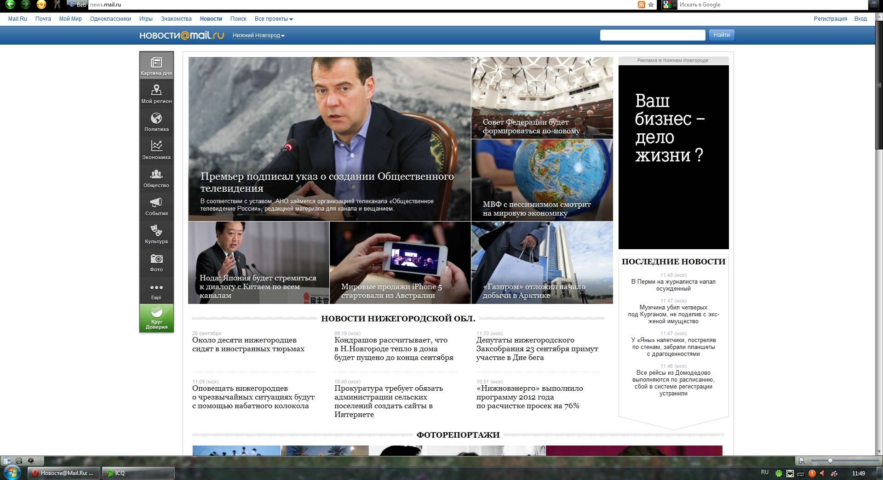The height and width of the screenshot is (480, 883).
Task: Open the Общественное телевидение headline story
Action: tap(329, 139)
